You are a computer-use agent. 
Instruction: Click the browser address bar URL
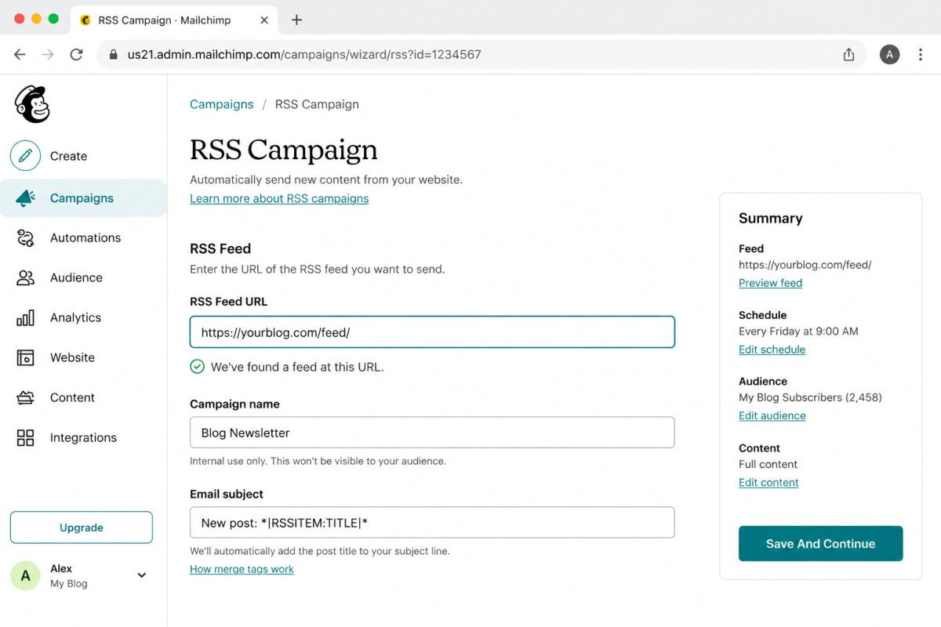pyautogui.click(x=304, y=55)
